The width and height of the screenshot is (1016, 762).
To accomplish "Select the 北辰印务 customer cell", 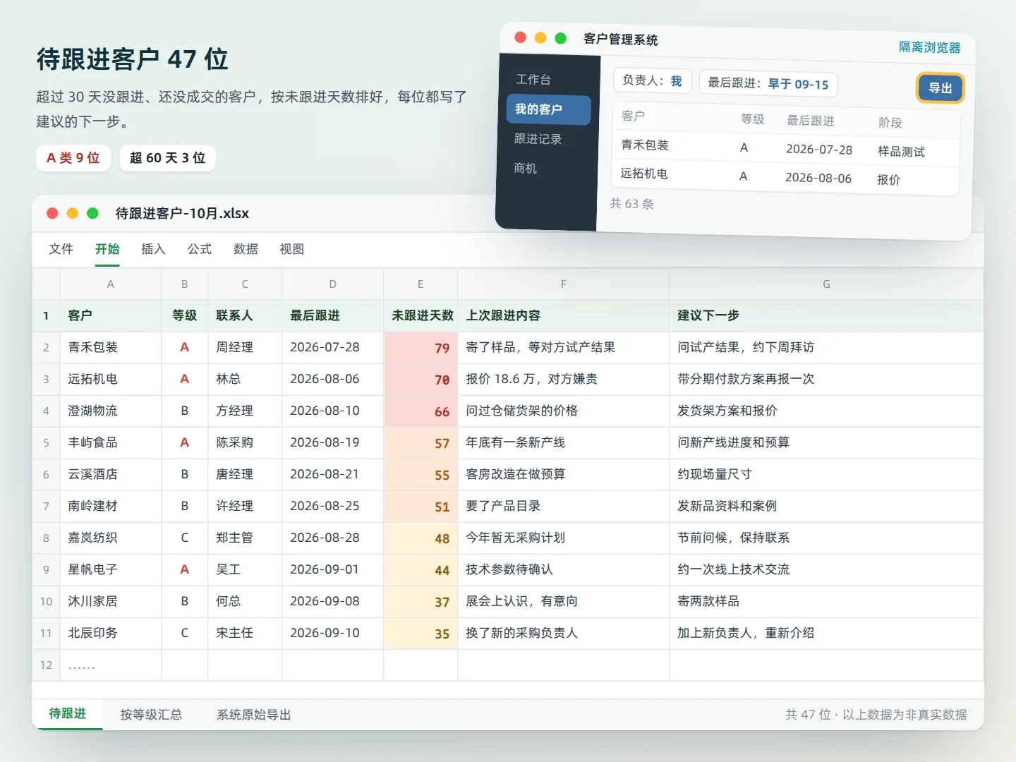I will (x=111, y=634).
